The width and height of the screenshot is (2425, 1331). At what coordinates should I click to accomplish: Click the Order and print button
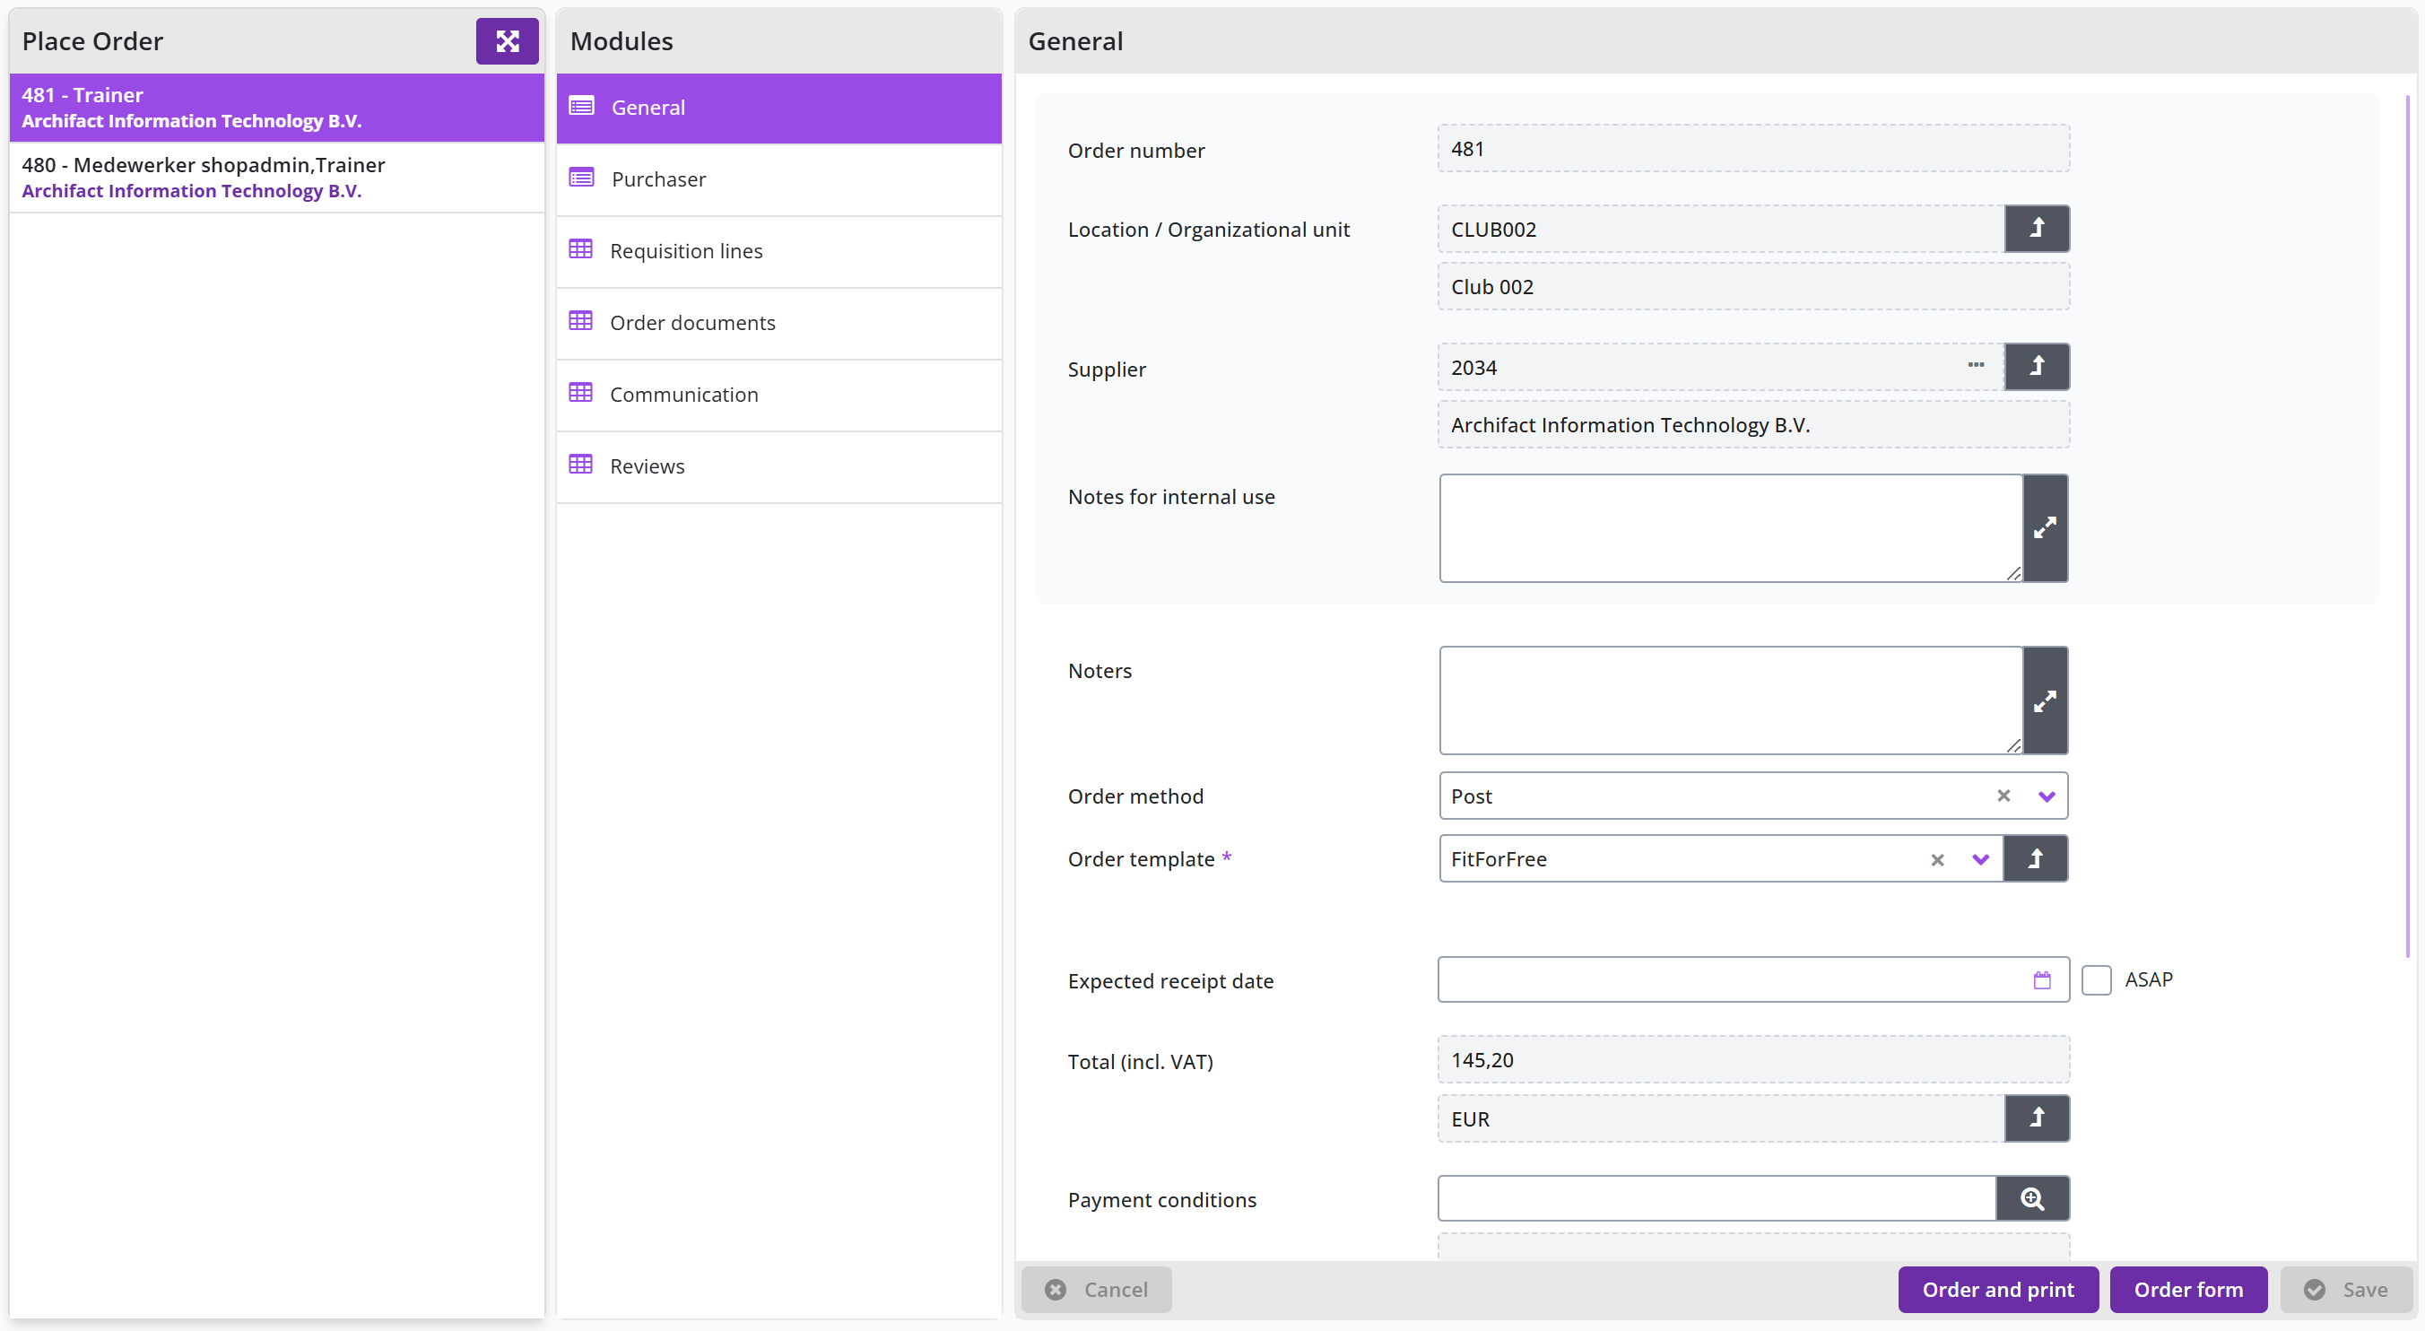click(x=1997, y=1291)
